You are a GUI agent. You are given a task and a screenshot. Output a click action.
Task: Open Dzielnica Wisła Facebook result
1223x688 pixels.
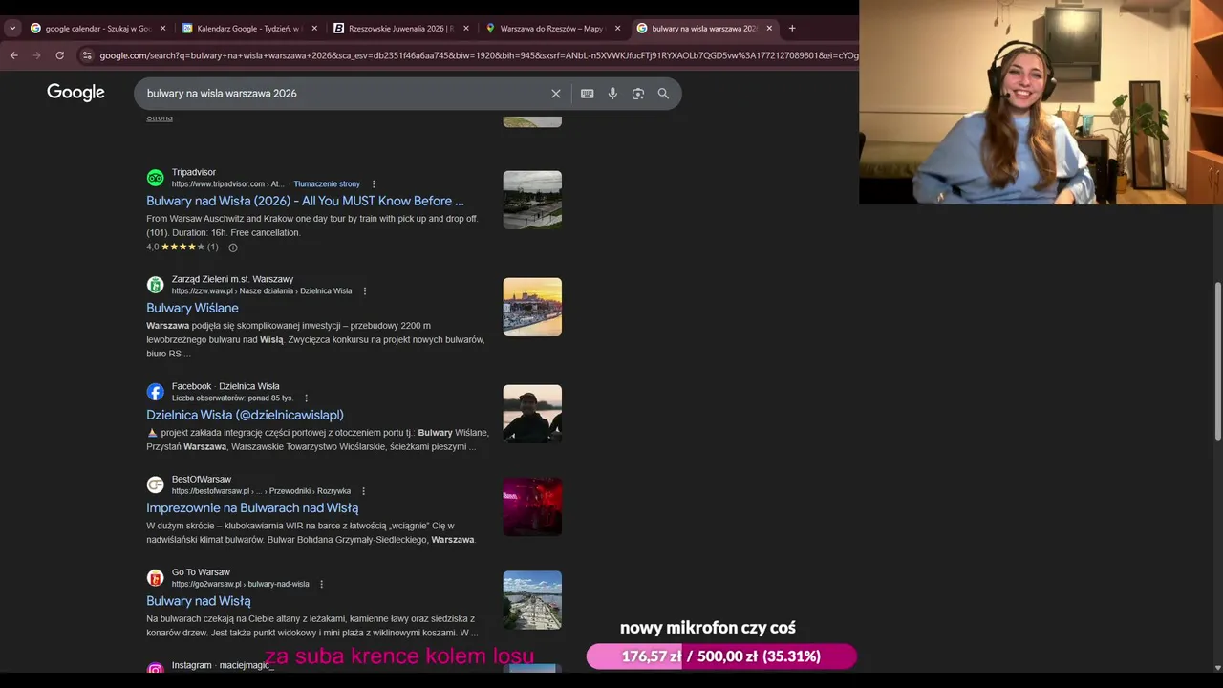pos(245,415)
